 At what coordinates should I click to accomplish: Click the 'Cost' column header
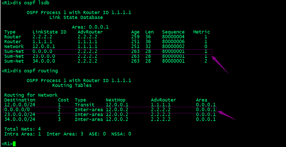(x=63, y=100)
